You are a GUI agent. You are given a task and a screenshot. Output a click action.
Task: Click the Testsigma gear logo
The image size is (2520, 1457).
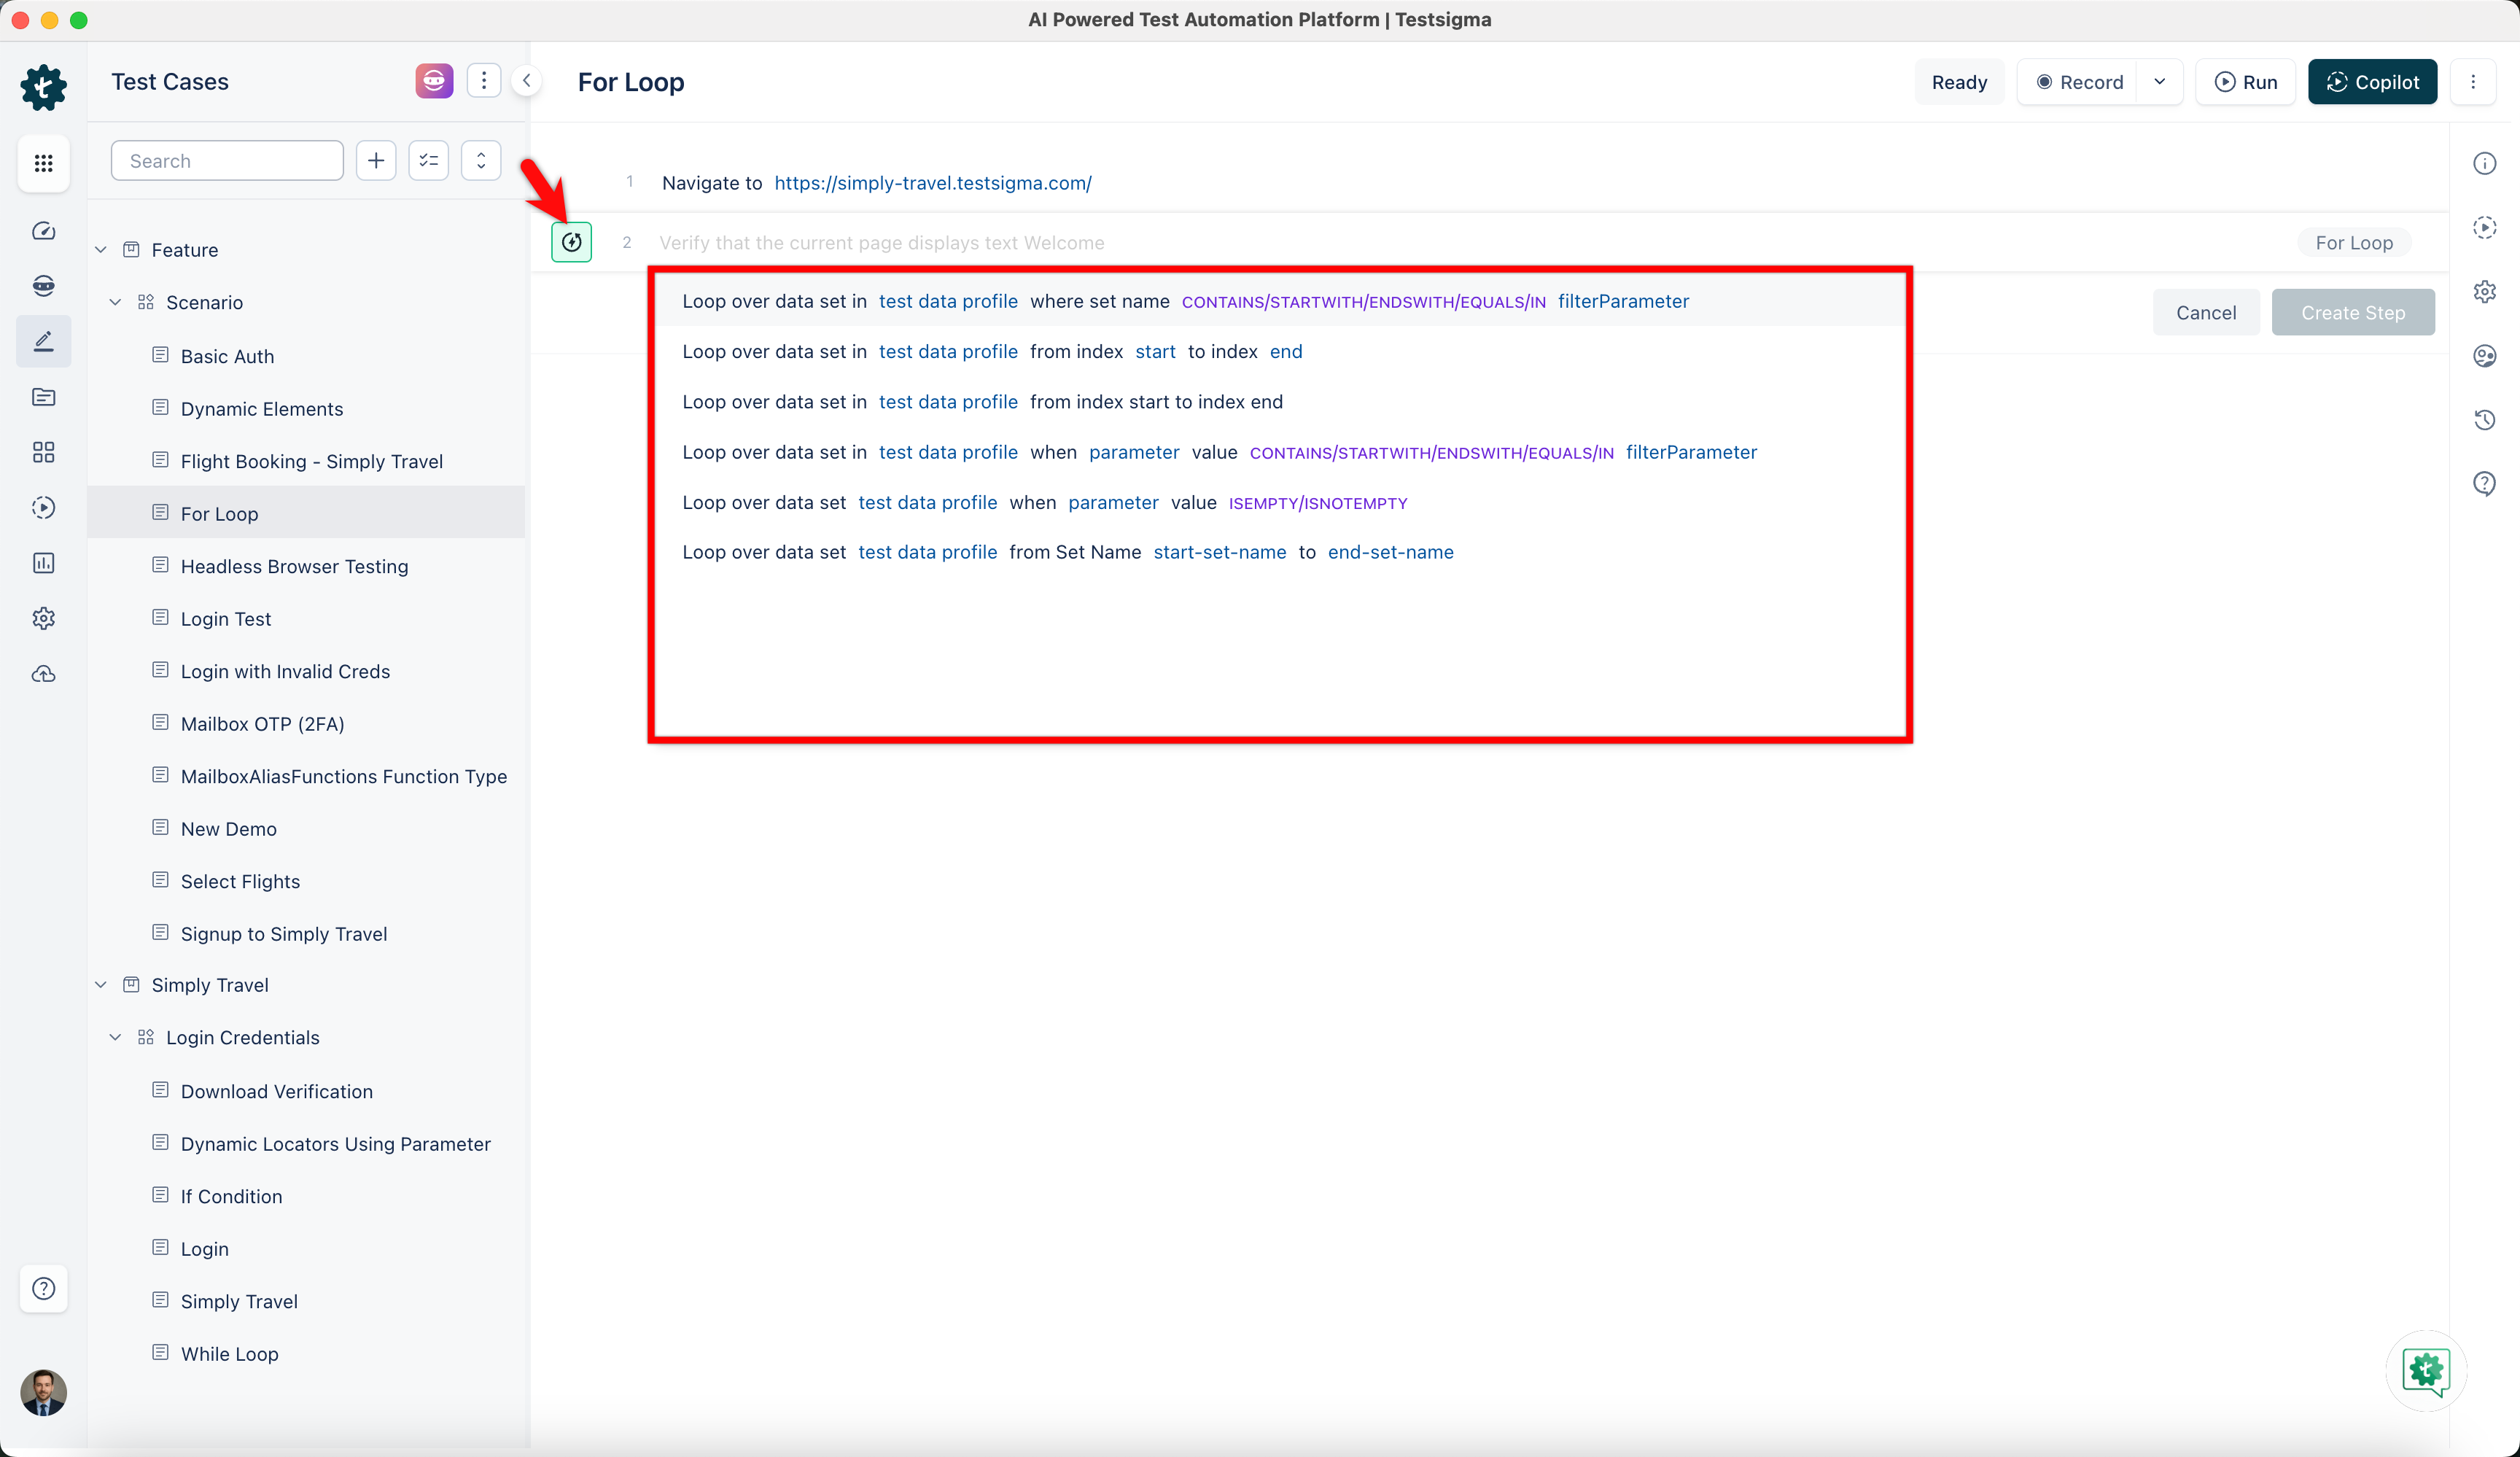tap(43, 87)
